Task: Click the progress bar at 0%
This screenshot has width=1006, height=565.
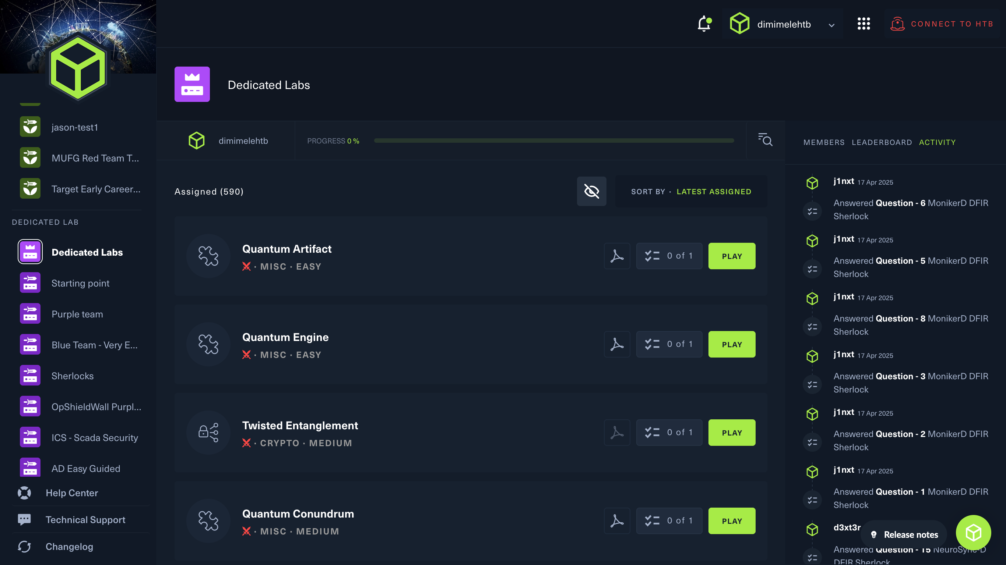Action: pyautogui.click(x=553, y=141)
